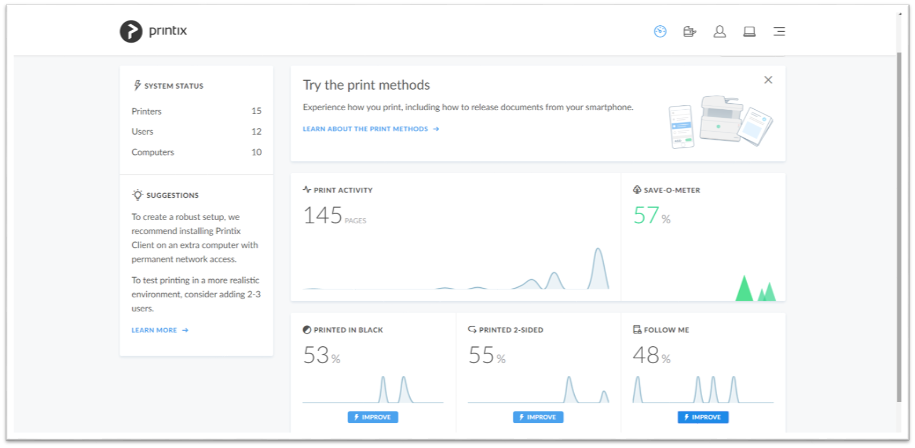Open the Printers icon in header
The height and width of the screenshot is (448, 915).
[x=690, y=32]
